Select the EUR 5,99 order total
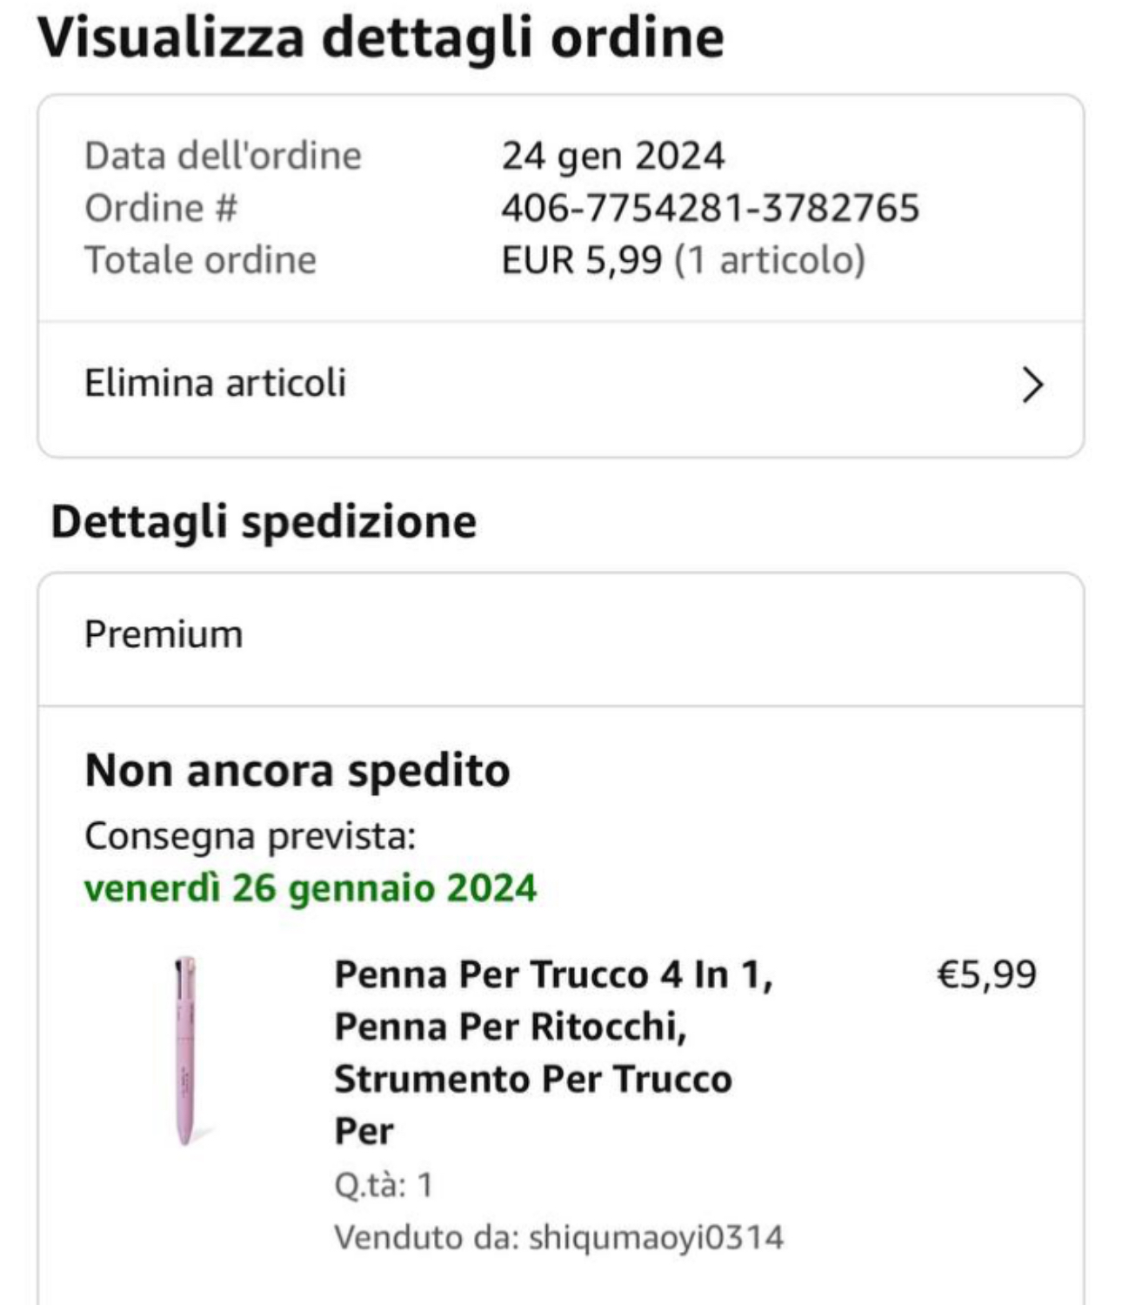Viewport: 1122px width, 1305px height. point(581,260)
